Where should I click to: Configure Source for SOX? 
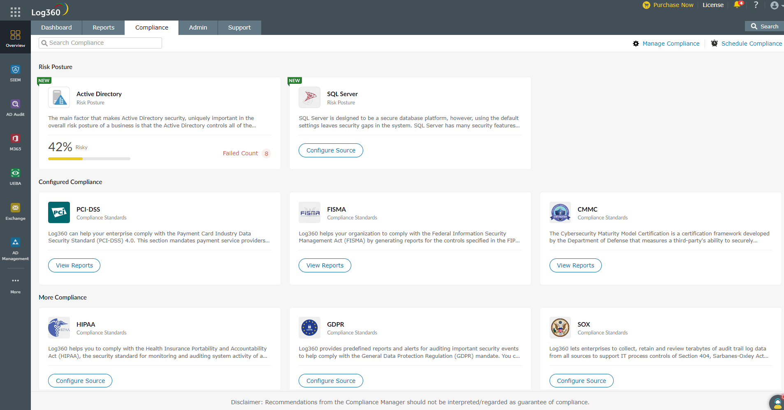[581, 381]
